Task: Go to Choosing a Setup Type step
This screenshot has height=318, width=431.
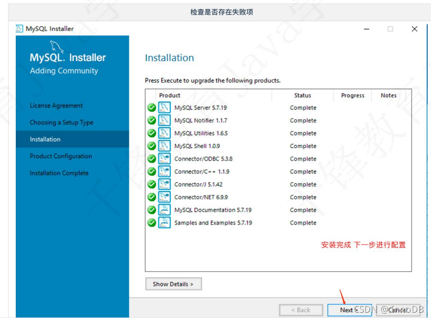Action: [62, 123]
